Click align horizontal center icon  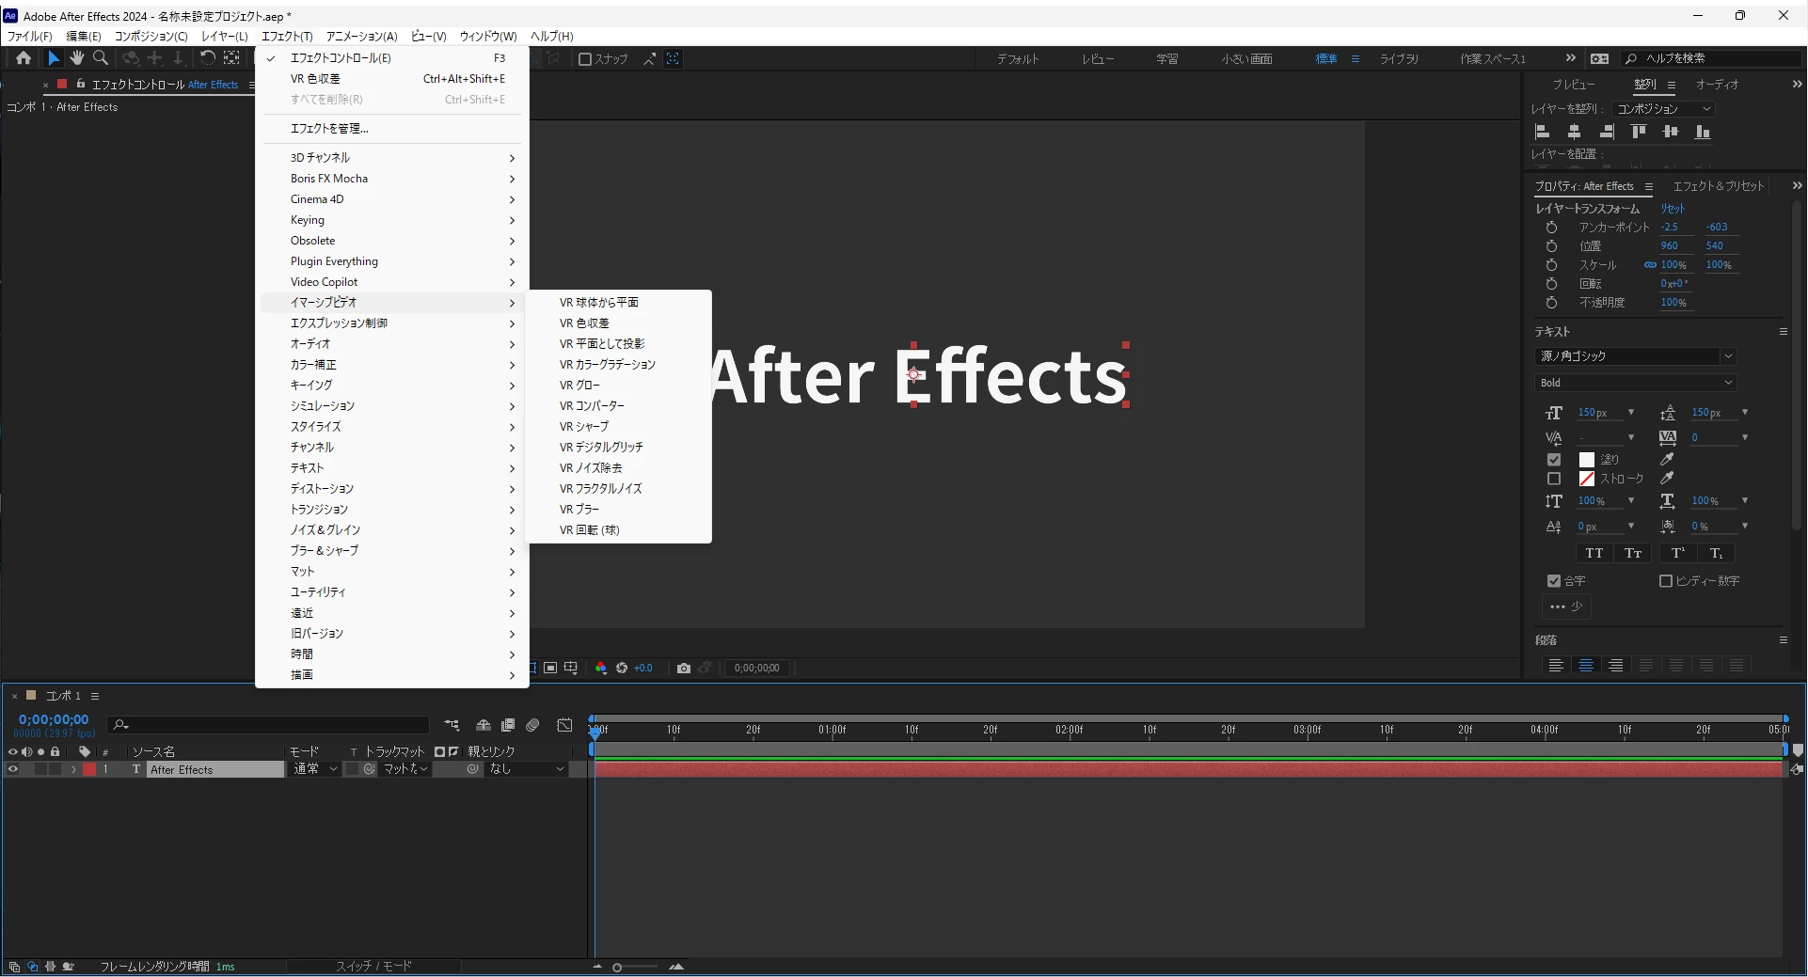click(1574, 132)
